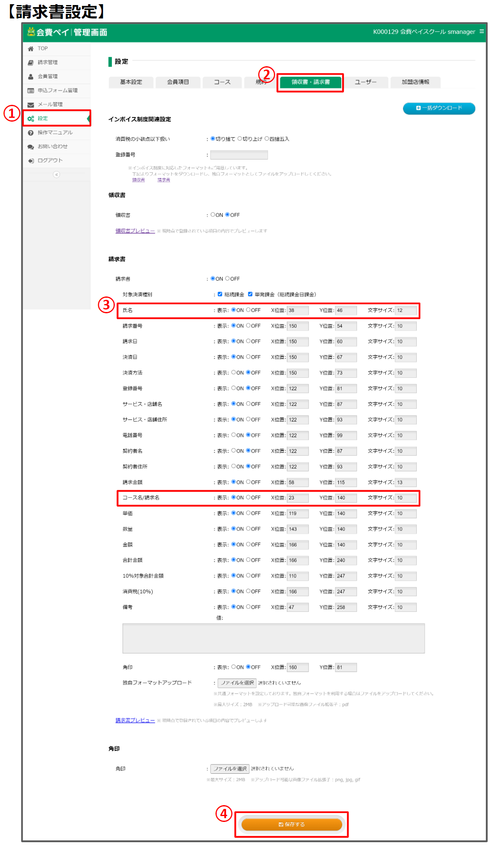Click the 備考 値 text area
The height and width of the screenshot is (845, 491).
tap(273, 638)
